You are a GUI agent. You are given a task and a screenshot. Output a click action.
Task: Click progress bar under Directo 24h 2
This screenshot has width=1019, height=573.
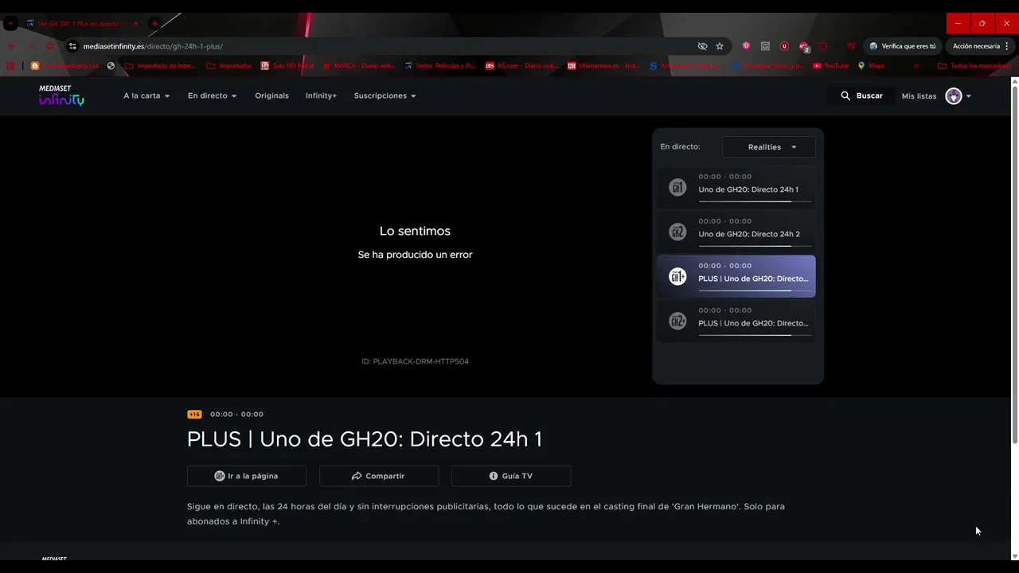755,246
